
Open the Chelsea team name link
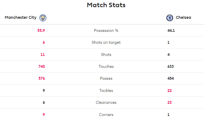click(x=183, y=17)
